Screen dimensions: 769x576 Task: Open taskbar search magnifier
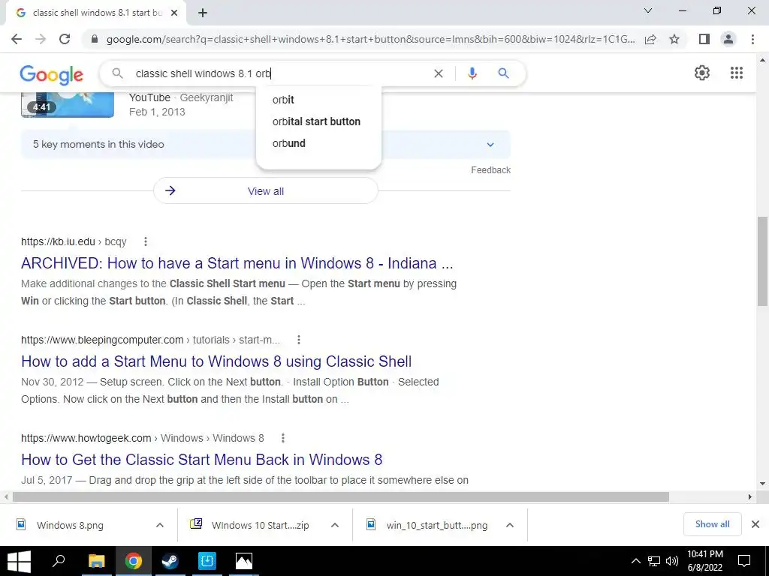click(59, 561)
